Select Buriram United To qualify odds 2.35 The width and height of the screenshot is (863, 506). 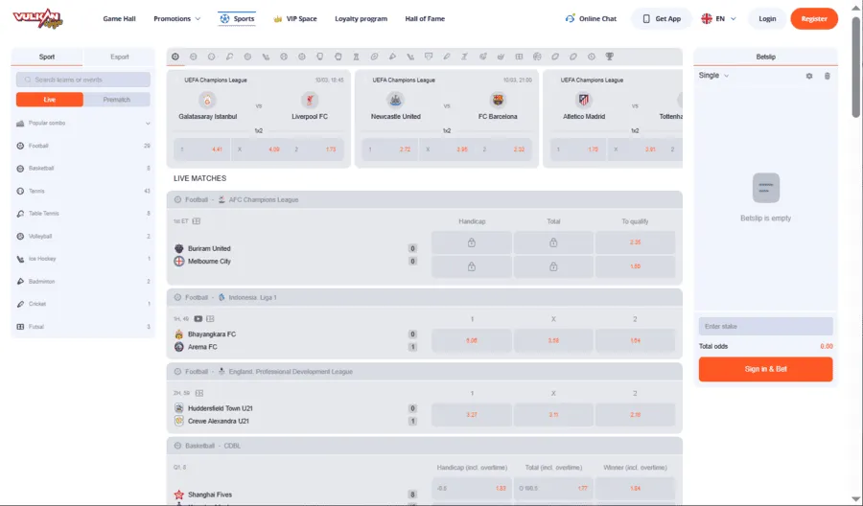[x=635, y=242]
